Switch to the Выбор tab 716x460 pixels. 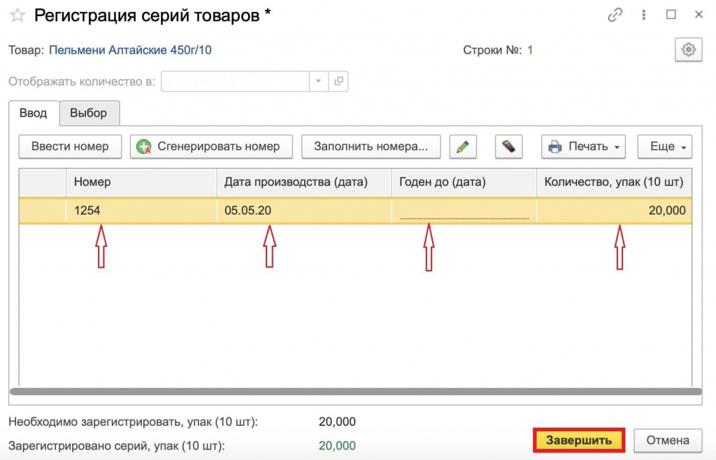pyautogui.click(x=89, y=113)
